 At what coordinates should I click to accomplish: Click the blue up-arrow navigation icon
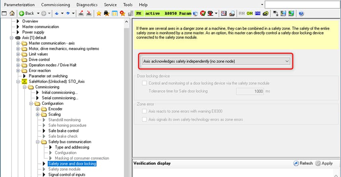click(57, 13)
